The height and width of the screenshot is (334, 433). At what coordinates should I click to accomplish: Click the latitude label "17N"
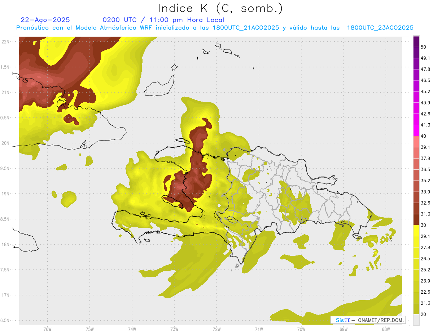coord(6,295)
